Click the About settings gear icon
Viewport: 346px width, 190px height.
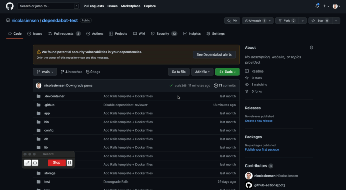(x=311, y=48)
